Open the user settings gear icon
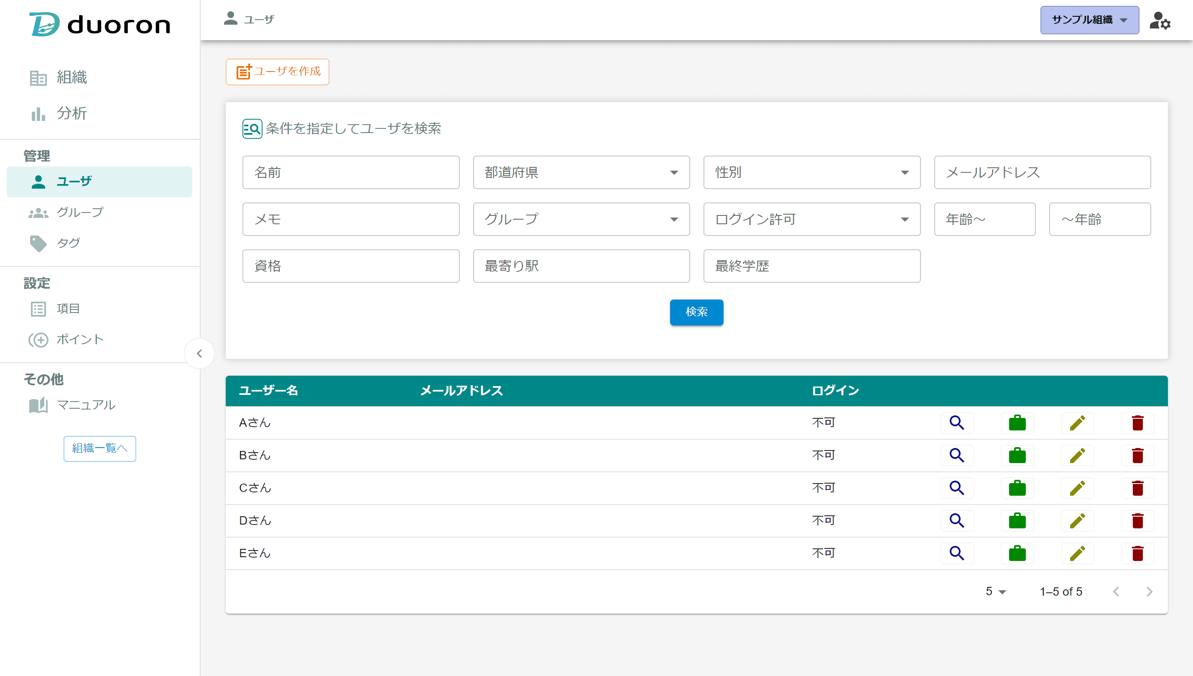The width and height of the screenshot is (1193, 676). (x=1160, y=20)
